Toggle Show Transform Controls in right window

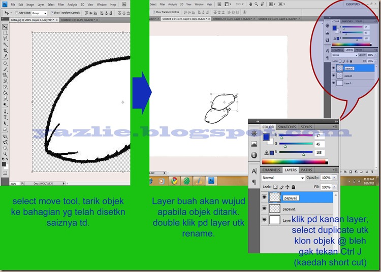154,12
